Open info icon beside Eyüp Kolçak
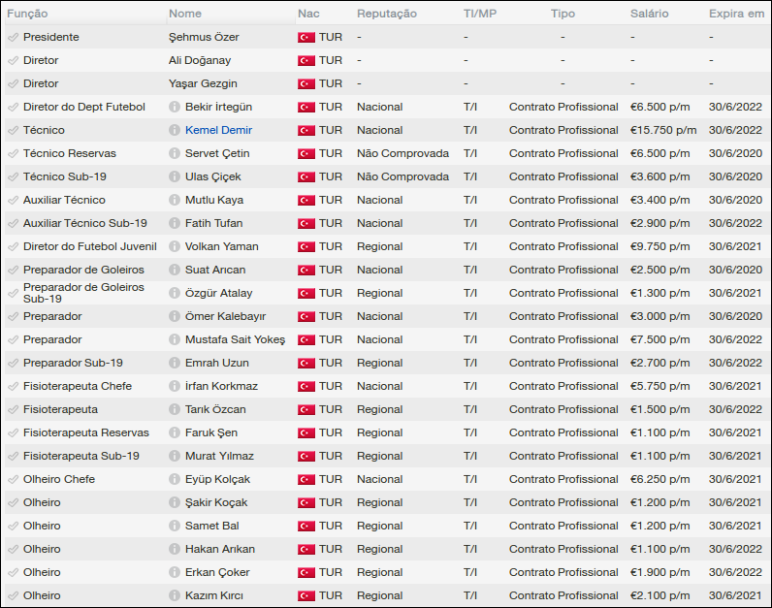 [x=175, y=479]
